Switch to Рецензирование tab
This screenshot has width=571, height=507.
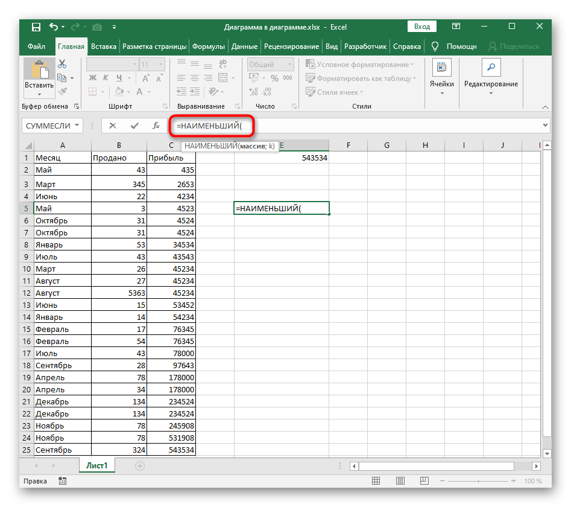point(291,46)
